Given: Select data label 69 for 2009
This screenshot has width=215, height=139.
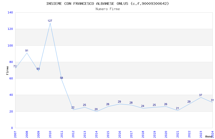Looking at the screenshot, I should click(x=38, y=69).
